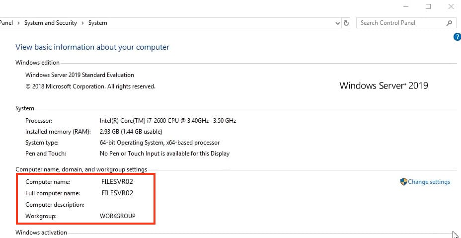461x238 pixels.
Task: Click the WORKGROUP value text
Action: (x=118, y=216)
